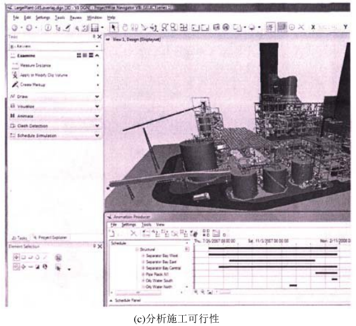356x326 pixels.
Task: Click the circled info icon in toolbar
Action: [x=48, y=28]
